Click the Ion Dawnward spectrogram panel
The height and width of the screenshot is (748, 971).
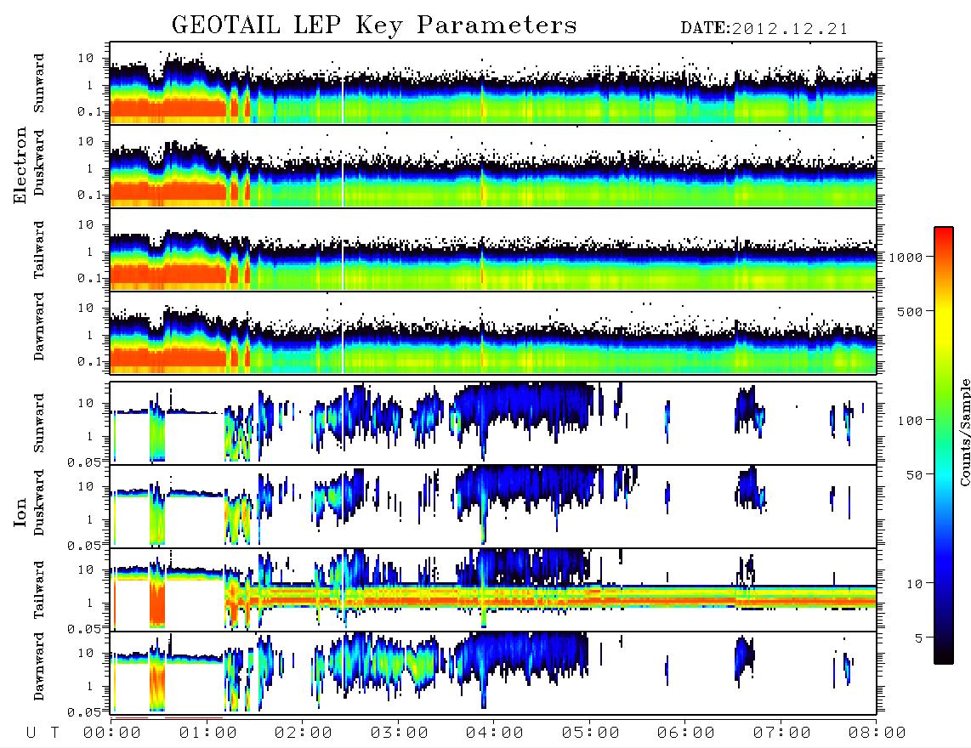click(493, 673)
